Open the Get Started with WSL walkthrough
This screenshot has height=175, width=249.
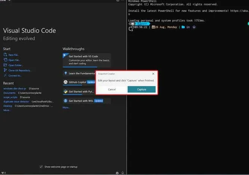pos(87,101)
